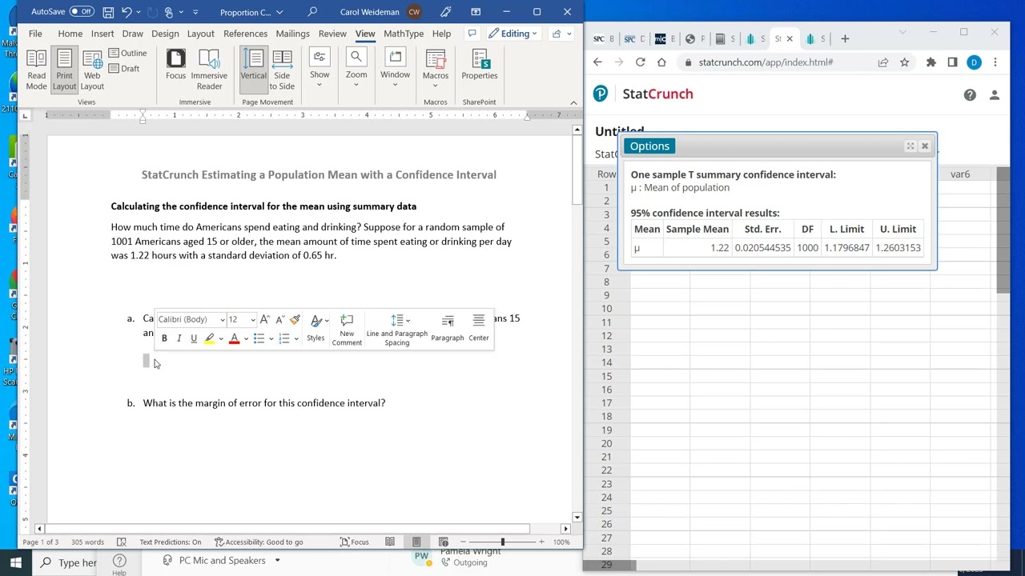
Task: Click the font color red swatch
Action: 234,338
